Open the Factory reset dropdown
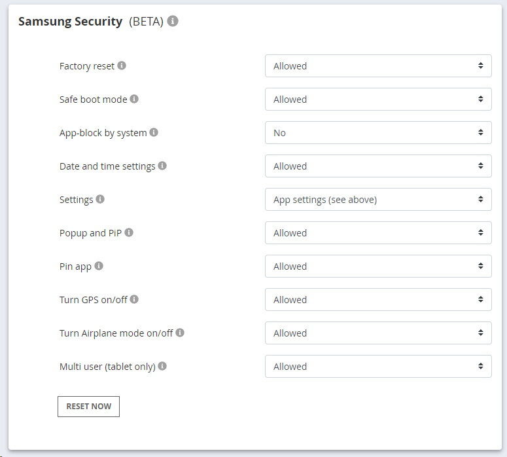The width and height of the screenshot is (507, 457). click(x=378, y=65)
